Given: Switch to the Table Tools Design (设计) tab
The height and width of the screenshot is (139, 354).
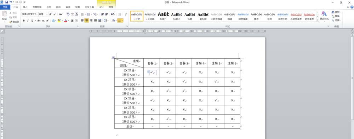Looking at the screenshot, I should (x=102, y=7).
